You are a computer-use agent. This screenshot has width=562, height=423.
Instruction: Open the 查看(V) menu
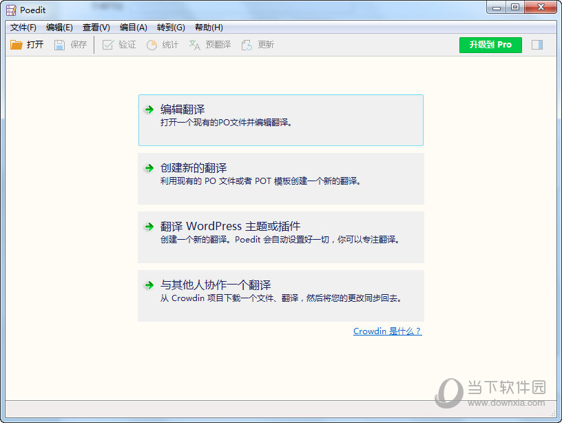point(96,28)
